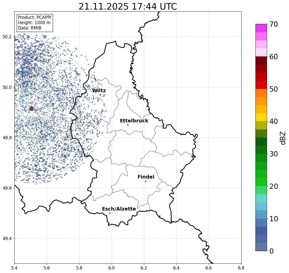
Task: Click the red radar location marker
Action: pos(32,108)
